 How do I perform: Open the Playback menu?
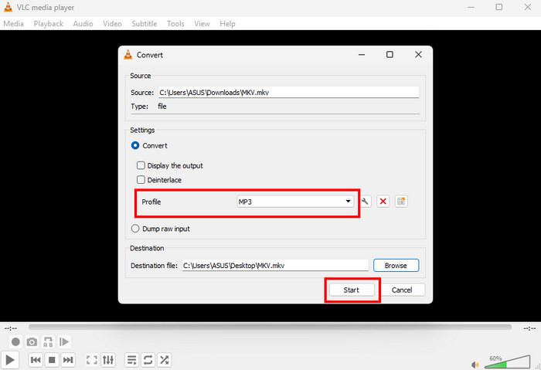click(x=48, y=24)
